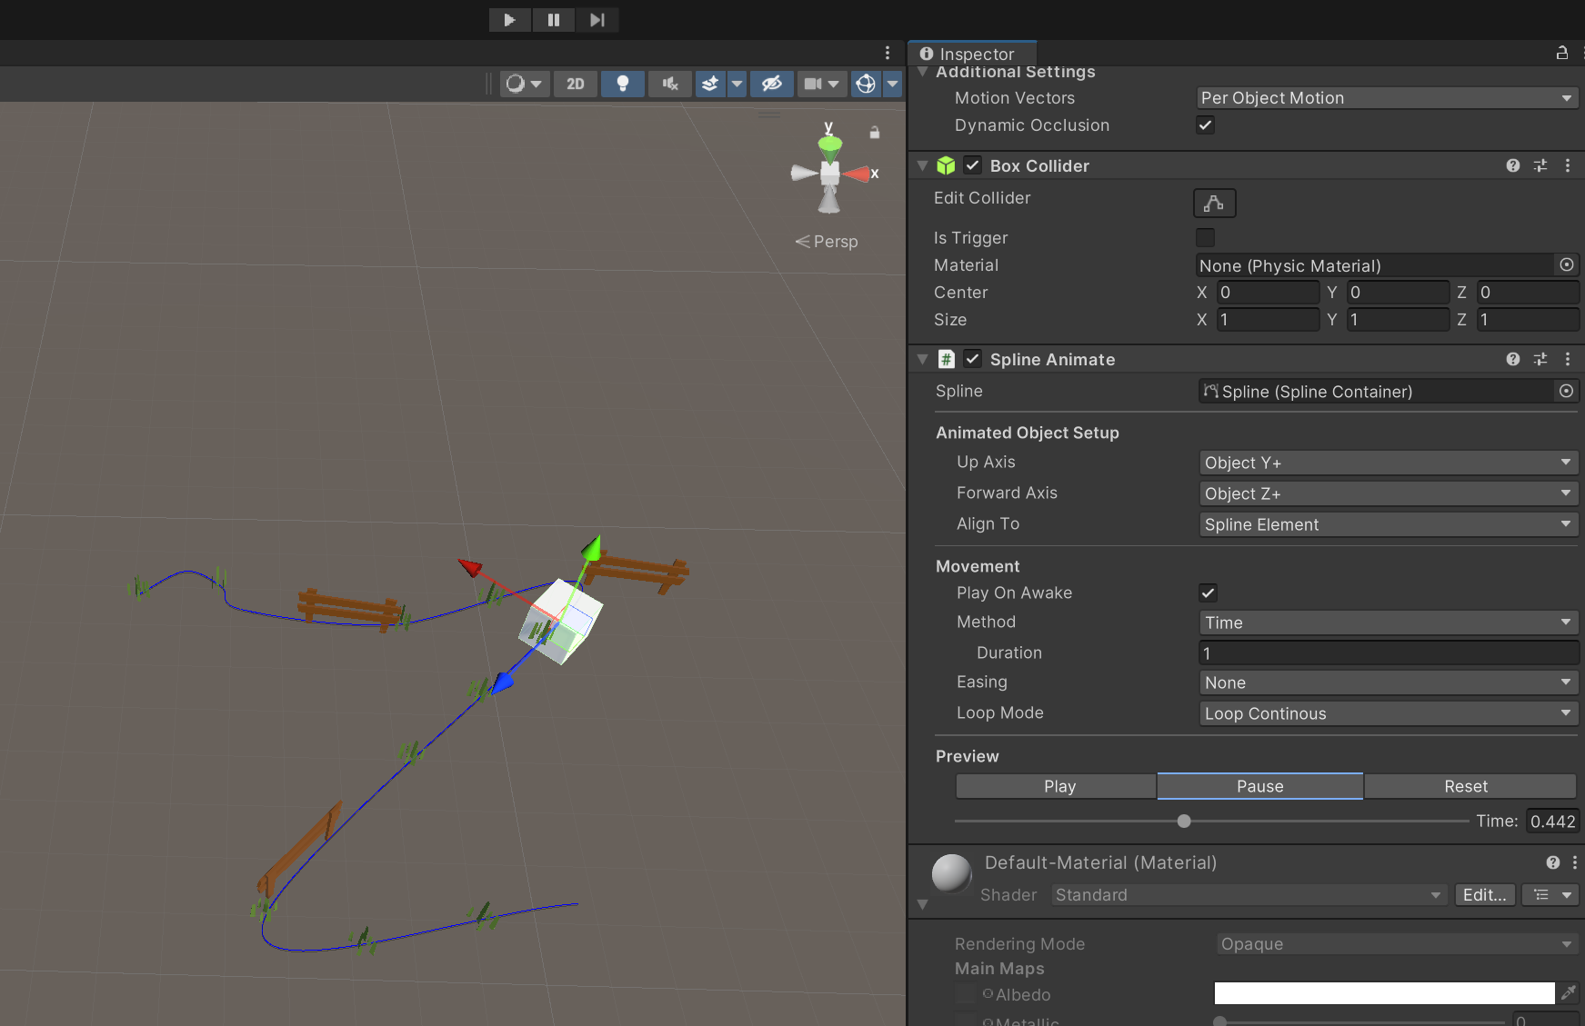
Task: Click the green Y move handle arrow
Action: click(592, 548)
